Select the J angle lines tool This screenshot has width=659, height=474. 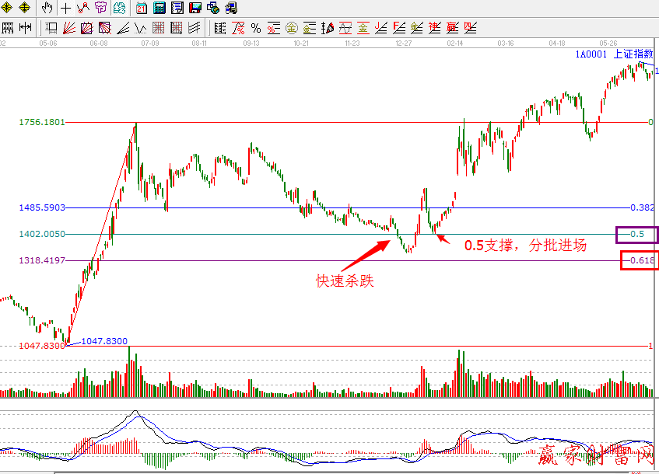pos(381,28)
